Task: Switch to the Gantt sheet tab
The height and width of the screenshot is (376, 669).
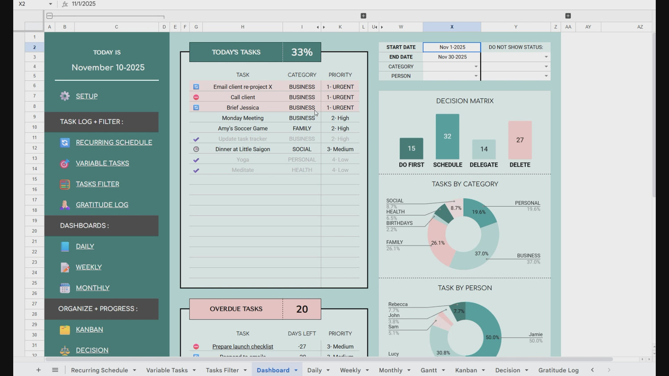Action: [x=429, y=370]
